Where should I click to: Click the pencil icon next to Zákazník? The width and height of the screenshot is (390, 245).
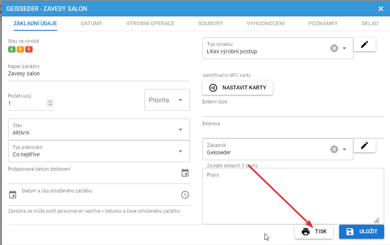364,146
